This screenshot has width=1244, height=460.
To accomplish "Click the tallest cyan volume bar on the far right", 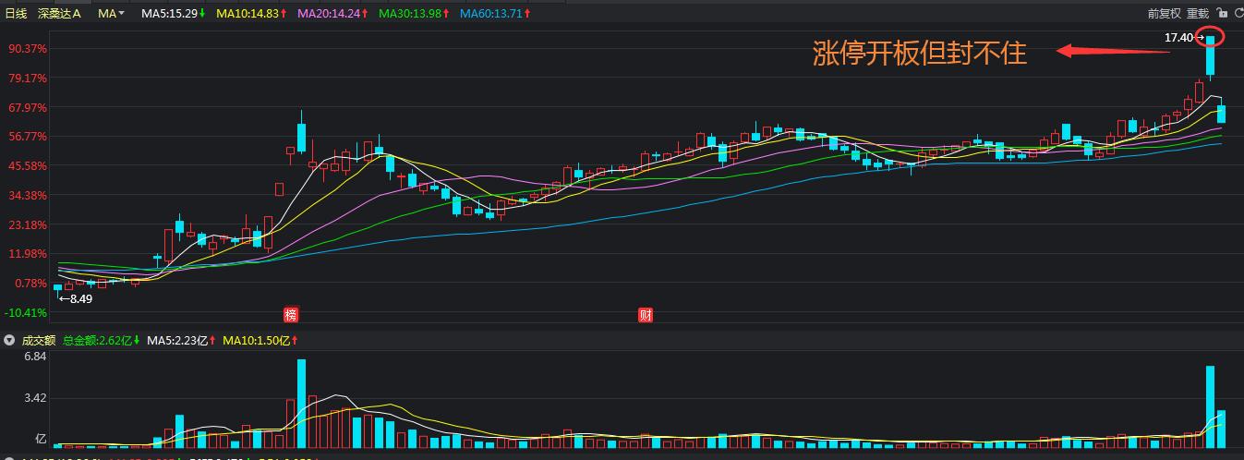I will (1210, 407).
